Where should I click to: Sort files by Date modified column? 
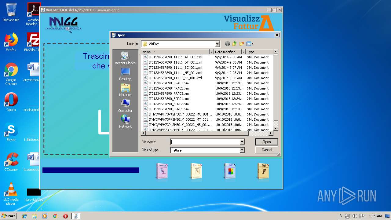point(228,52)
